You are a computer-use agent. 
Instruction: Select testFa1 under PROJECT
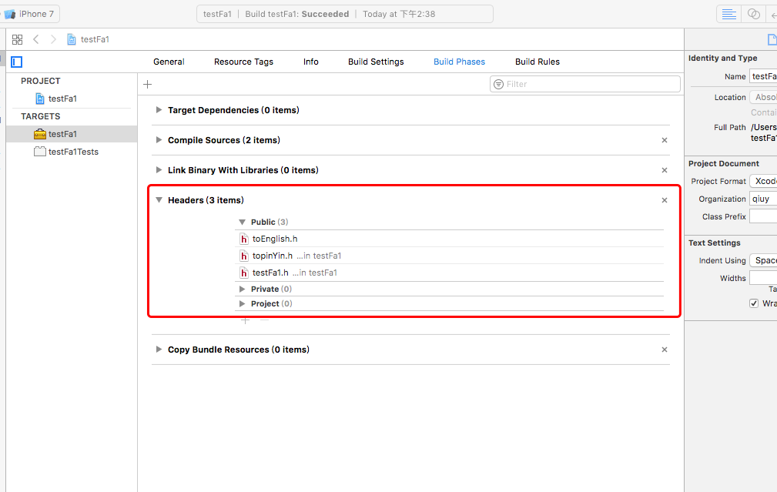[72, 99]
